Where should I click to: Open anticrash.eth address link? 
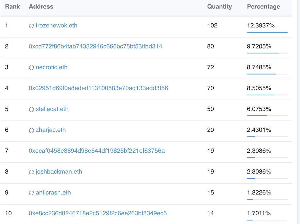53,192
